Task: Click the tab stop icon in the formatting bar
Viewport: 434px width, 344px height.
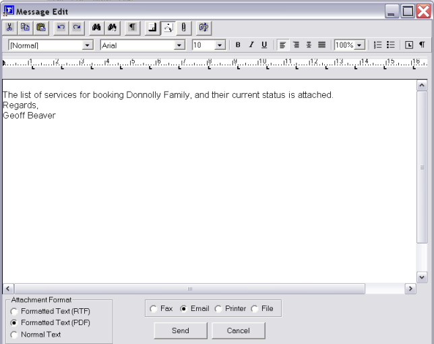Action: pos(409,45)
